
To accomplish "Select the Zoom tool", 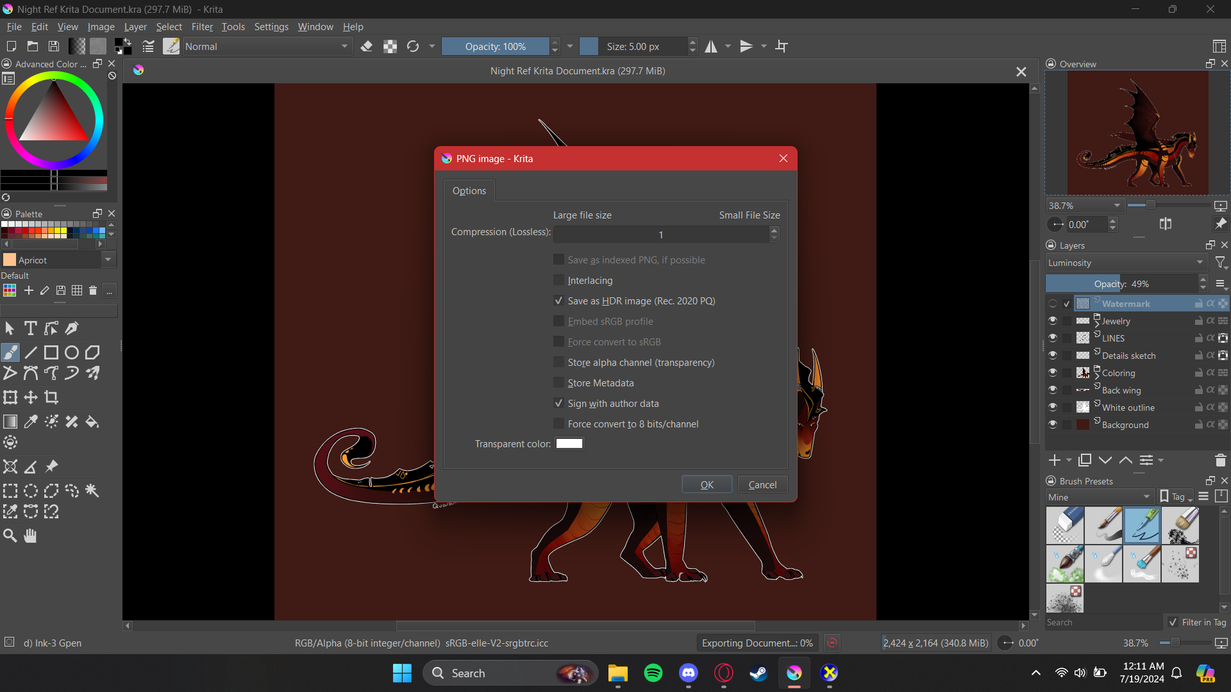I will pyautogui.click(x=10, y=536).
